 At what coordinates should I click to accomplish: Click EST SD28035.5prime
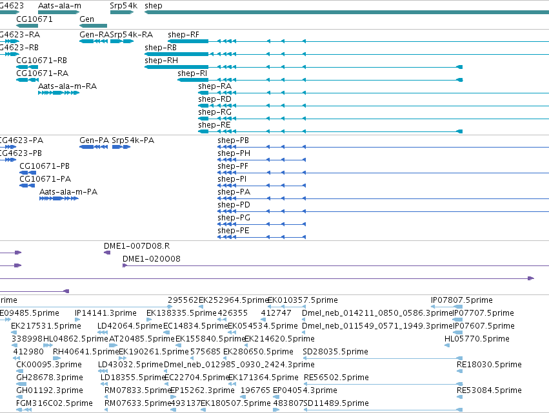[x=335, y=351]
